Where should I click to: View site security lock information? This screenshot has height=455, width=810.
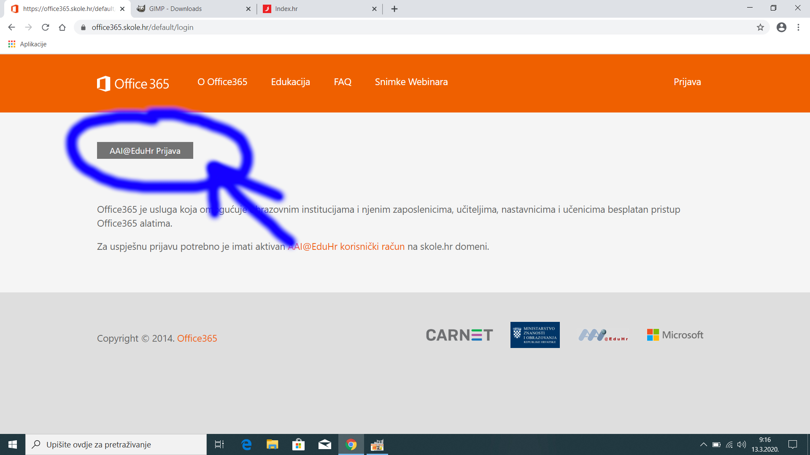click(83, 27)
